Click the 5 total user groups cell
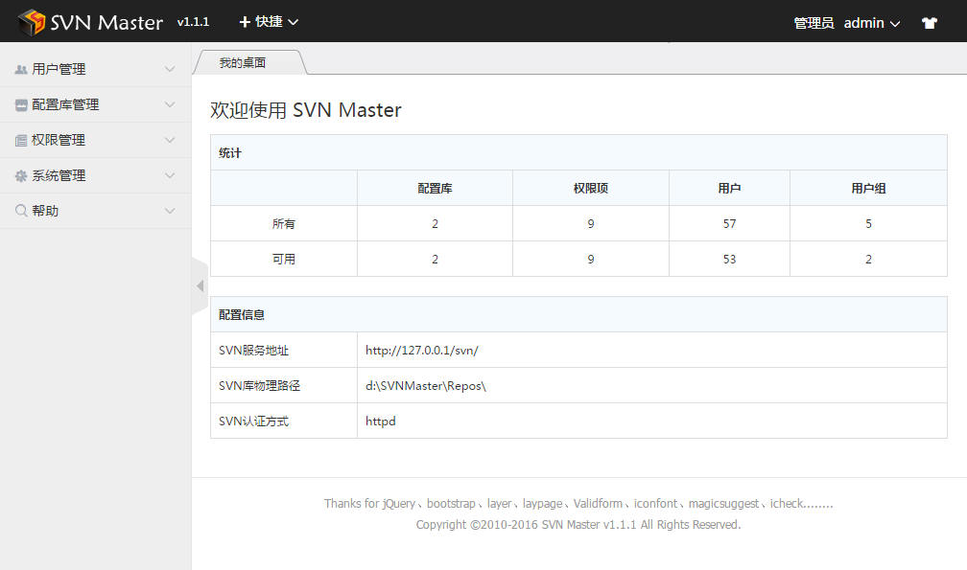 coord(868,224)
